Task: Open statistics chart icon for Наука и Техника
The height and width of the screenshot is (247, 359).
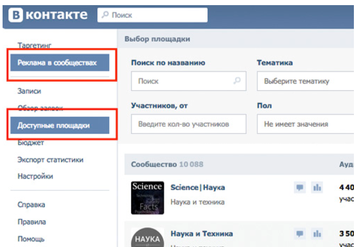Action: pyautogui.click(x=317, y=234)
